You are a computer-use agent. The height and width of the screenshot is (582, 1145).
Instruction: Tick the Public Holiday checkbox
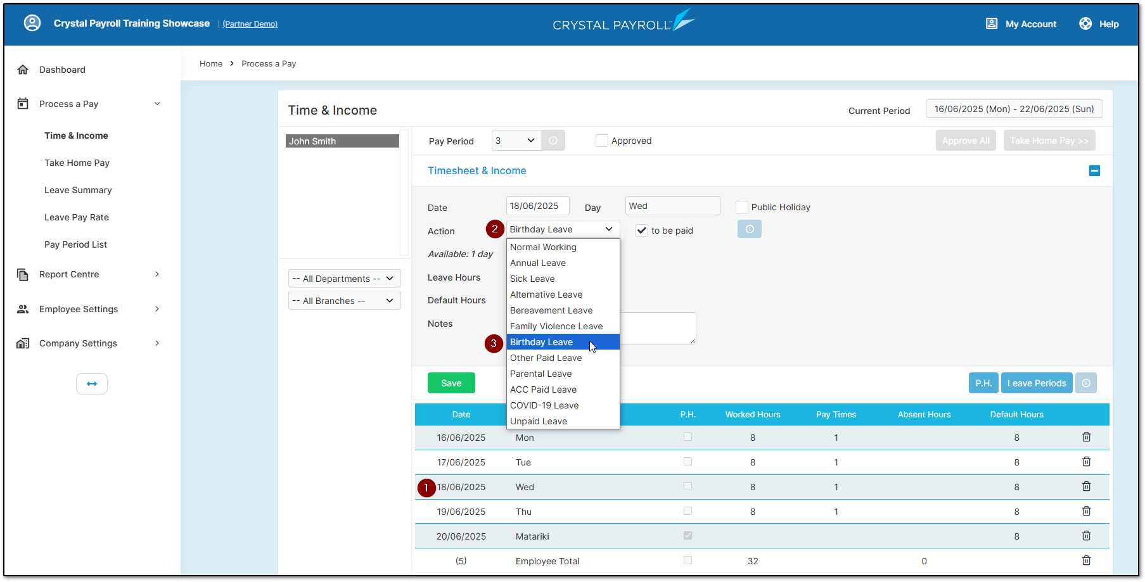tap(742, 207)
